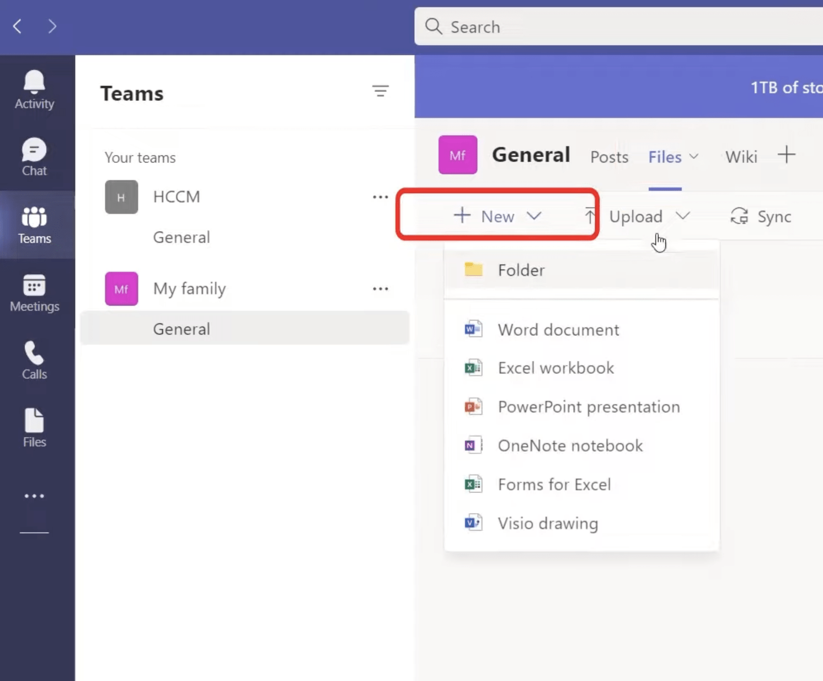Click the PowerPoint presentation icon
The width and height of the screenshot is (823, 681).
click(x=473, y=406)
